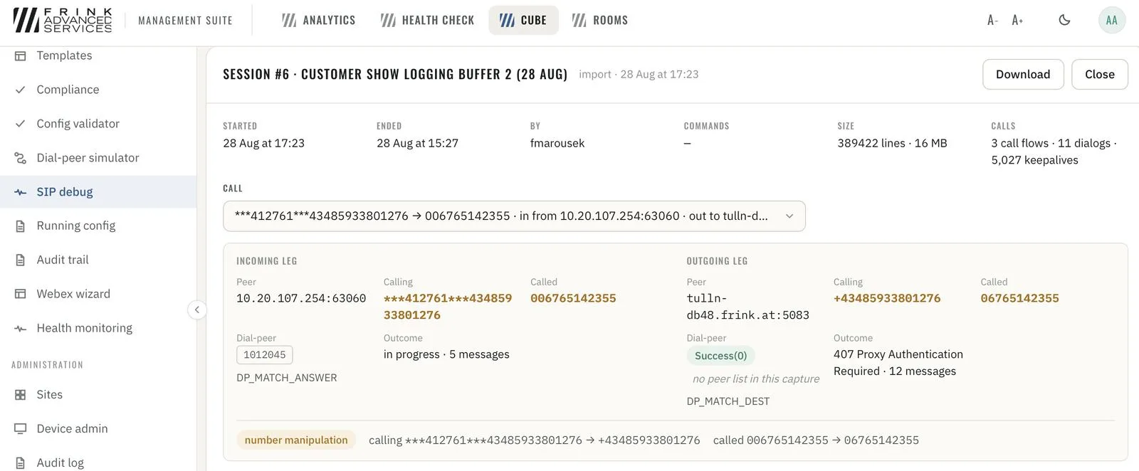Click the Sites grid icon
This screenshot has height=471, width=1139.
pos(21,395)
